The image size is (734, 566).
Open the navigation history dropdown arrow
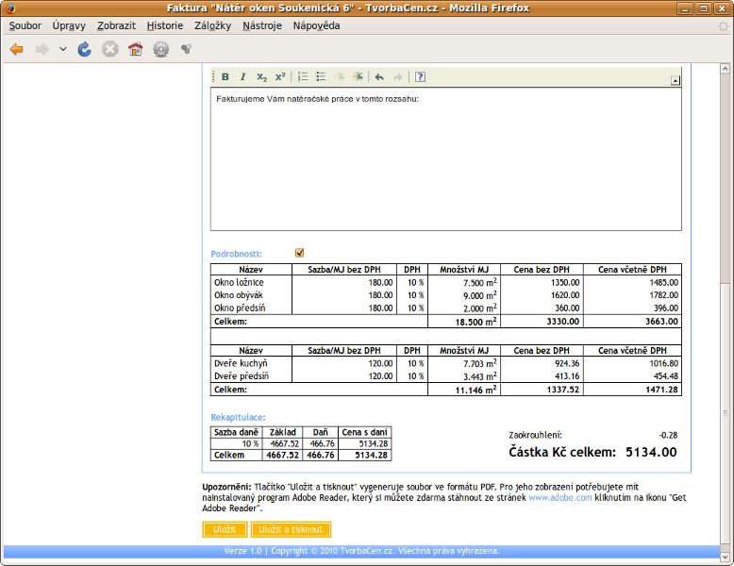[63, 49]
